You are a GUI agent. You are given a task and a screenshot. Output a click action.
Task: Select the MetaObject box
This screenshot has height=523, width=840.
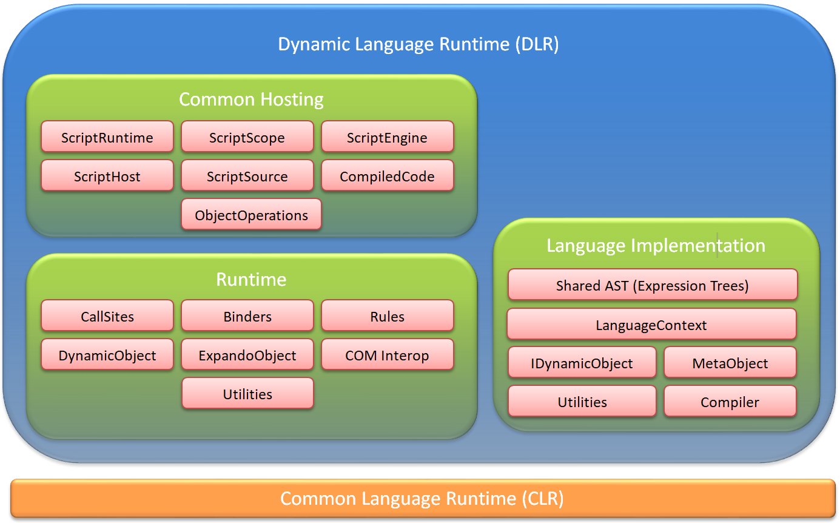(730, 363)
